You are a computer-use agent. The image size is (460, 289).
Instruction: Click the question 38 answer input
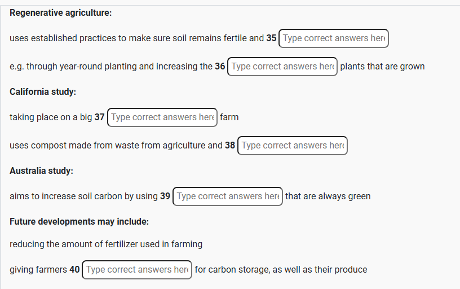(x=293, y=146)
